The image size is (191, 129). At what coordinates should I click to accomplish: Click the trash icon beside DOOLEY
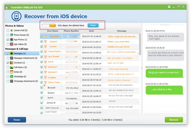tap(45, 42)
